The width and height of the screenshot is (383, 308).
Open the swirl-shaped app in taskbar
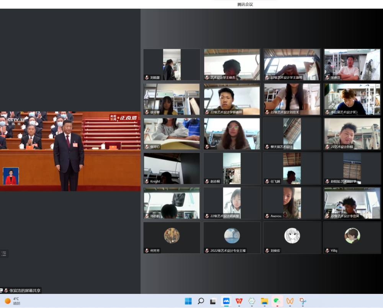pyautogui.click(x=252, y=301)
